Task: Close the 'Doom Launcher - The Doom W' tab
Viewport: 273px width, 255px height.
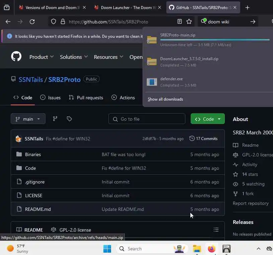Action: pos(160,7)
